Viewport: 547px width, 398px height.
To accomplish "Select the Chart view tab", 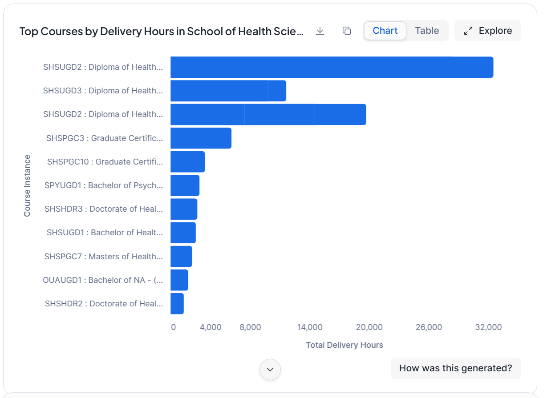I will pos(385,31).
